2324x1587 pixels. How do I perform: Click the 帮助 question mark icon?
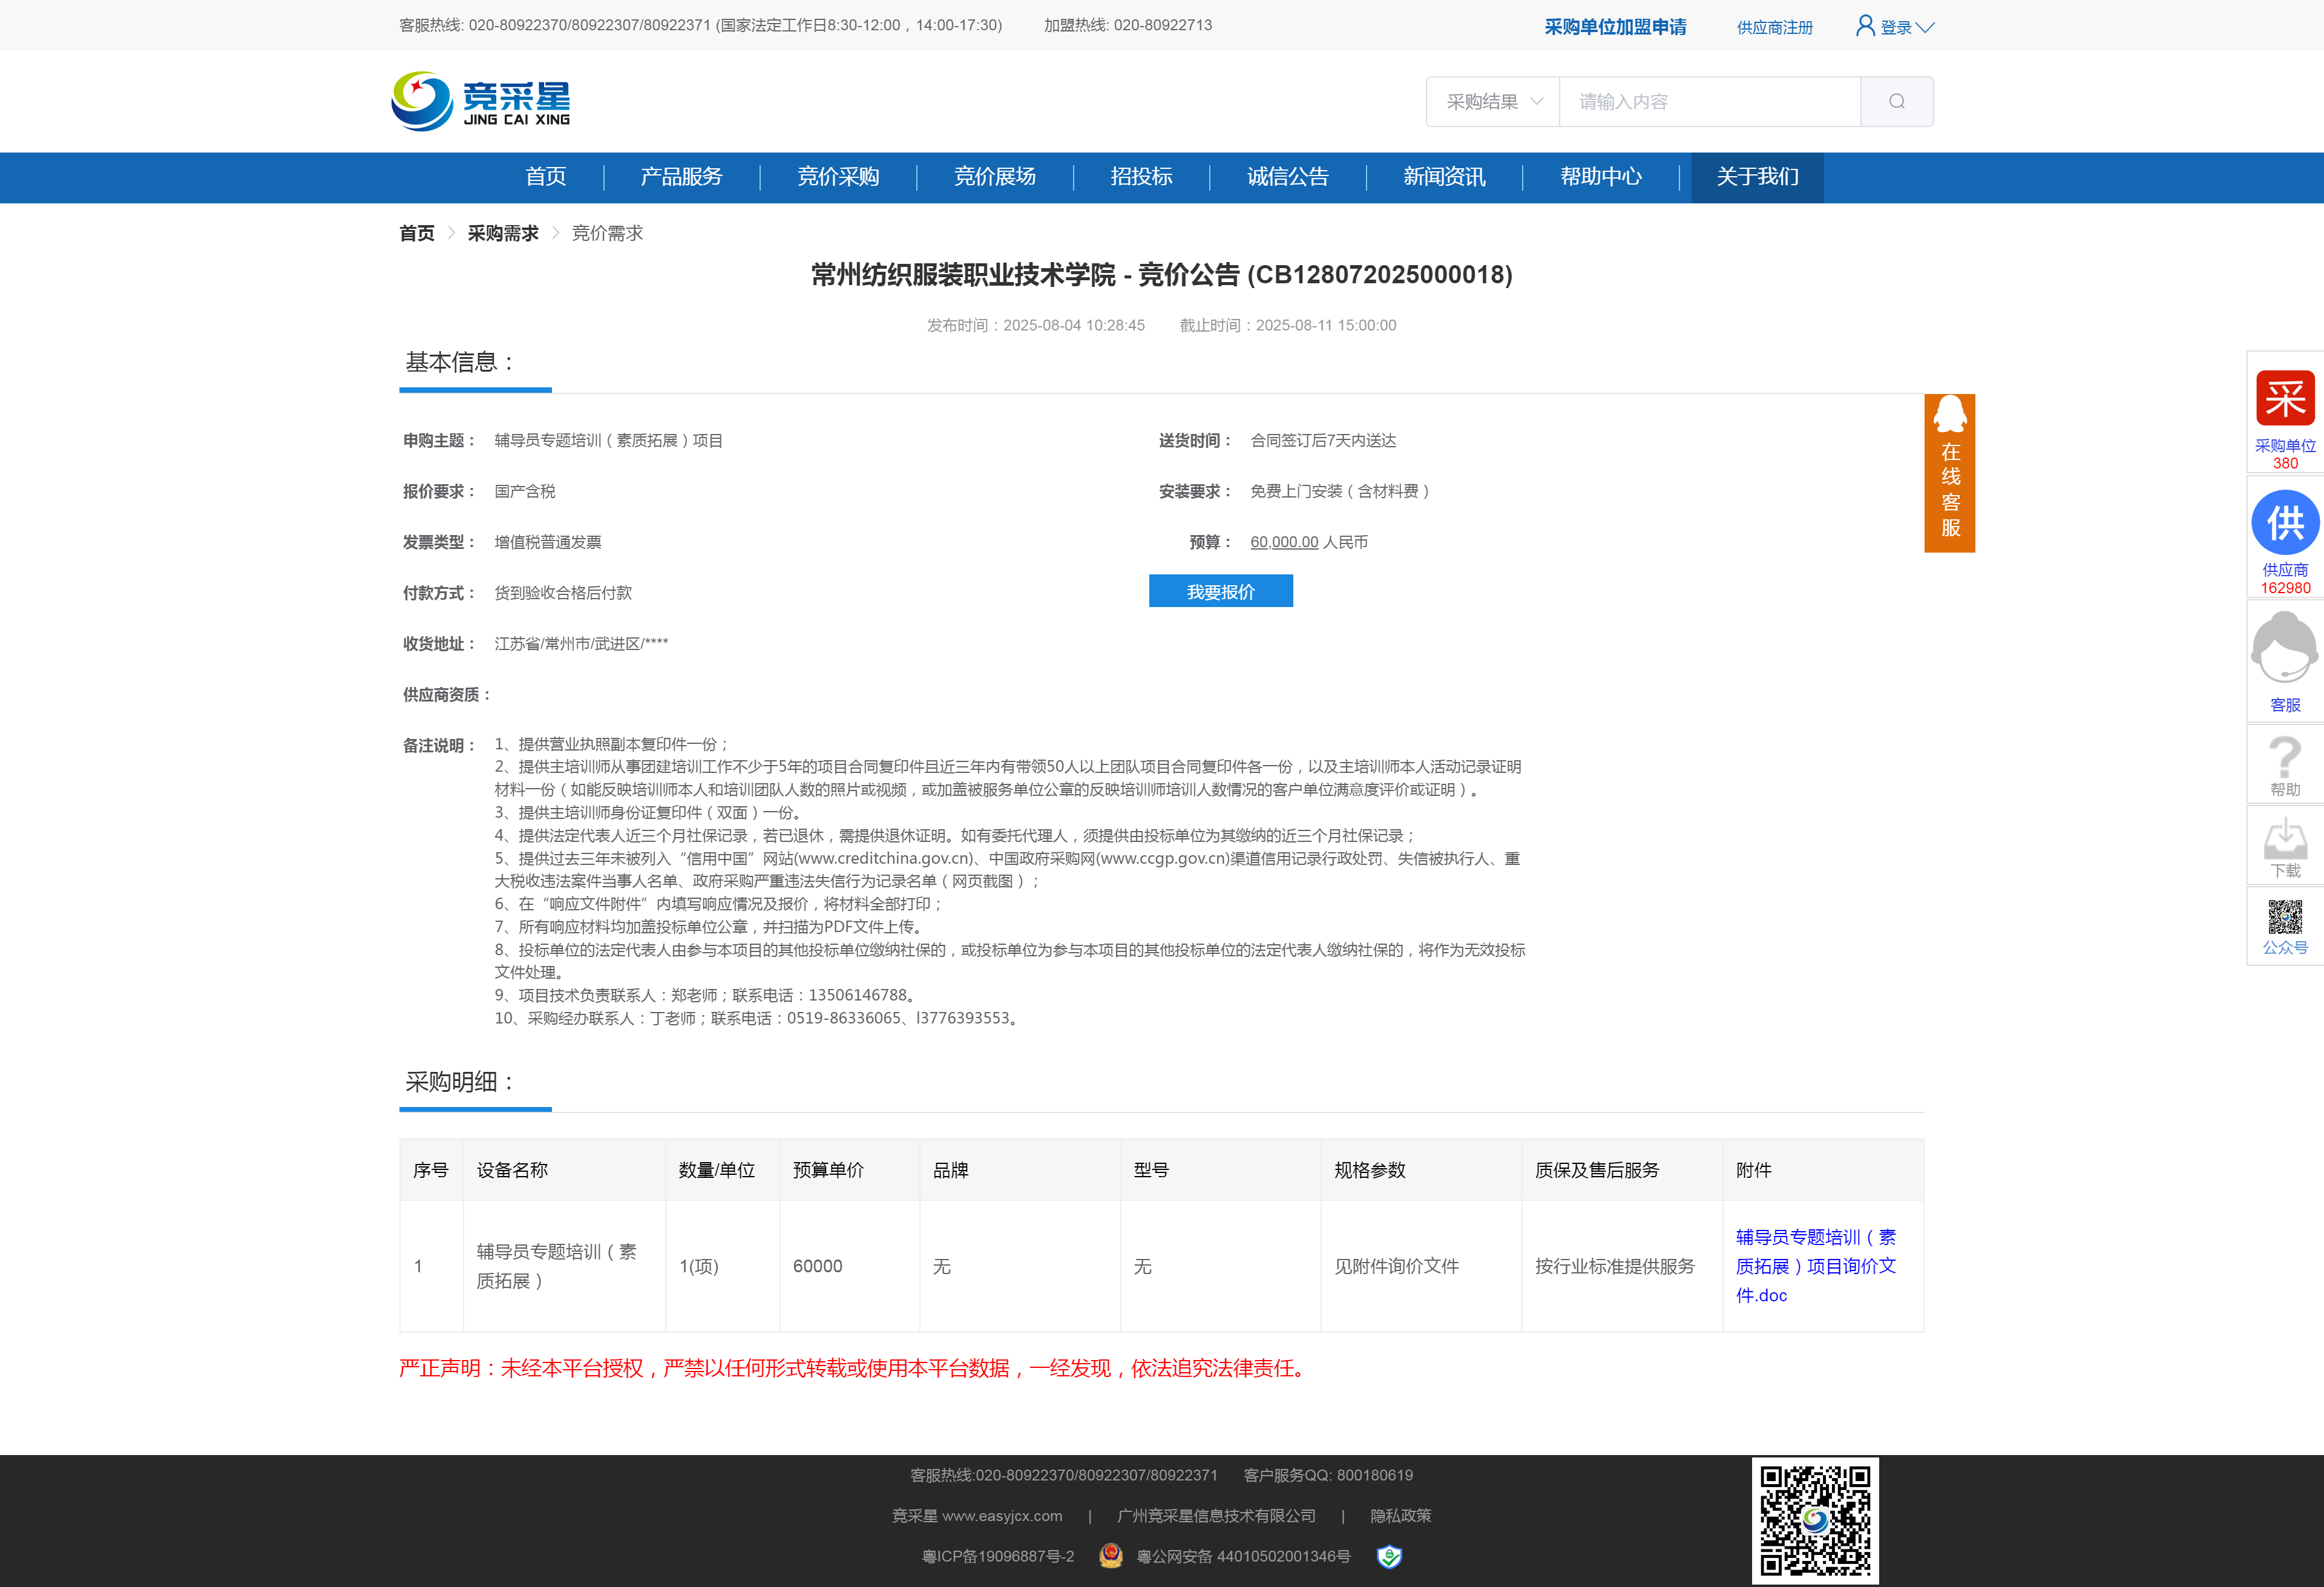point(2285,757)
